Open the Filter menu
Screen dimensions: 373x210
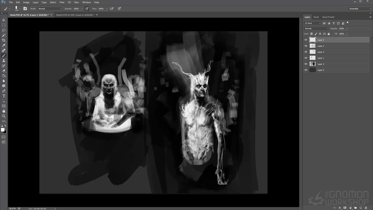pos(62,3)
